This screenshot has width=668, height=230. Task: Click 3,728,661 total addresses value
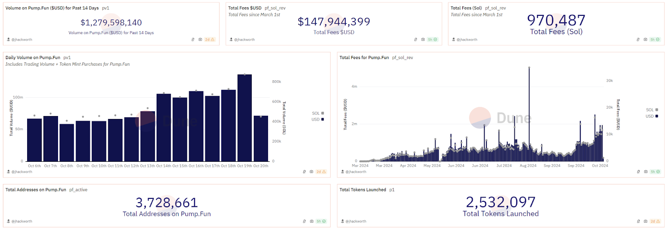click(x=167, y=203)
